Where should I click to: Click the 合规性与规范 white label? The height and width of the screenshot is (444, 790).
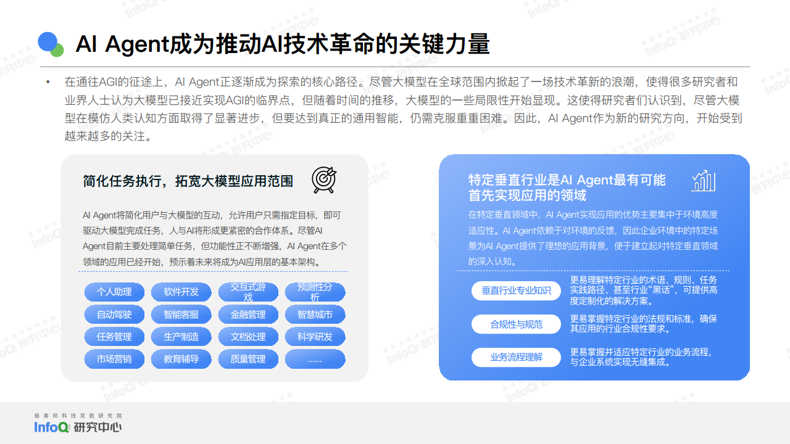[516, 324]
